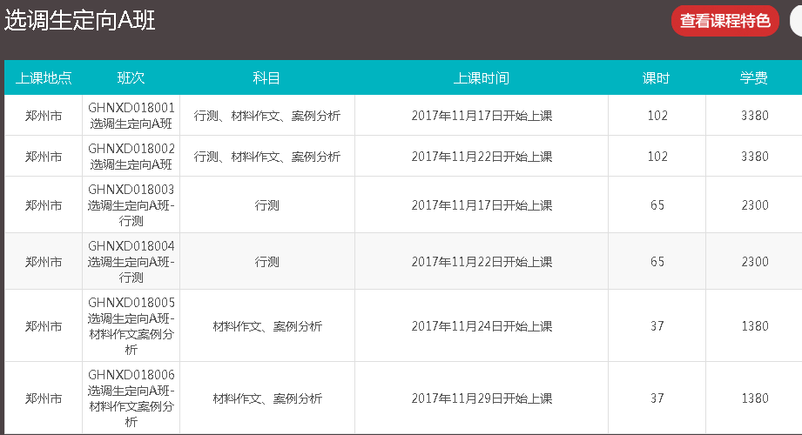The image size is (802, 435).
Task: Click subject 行测 in the GHNXD018004 row
Action: [x=267, y=262]
